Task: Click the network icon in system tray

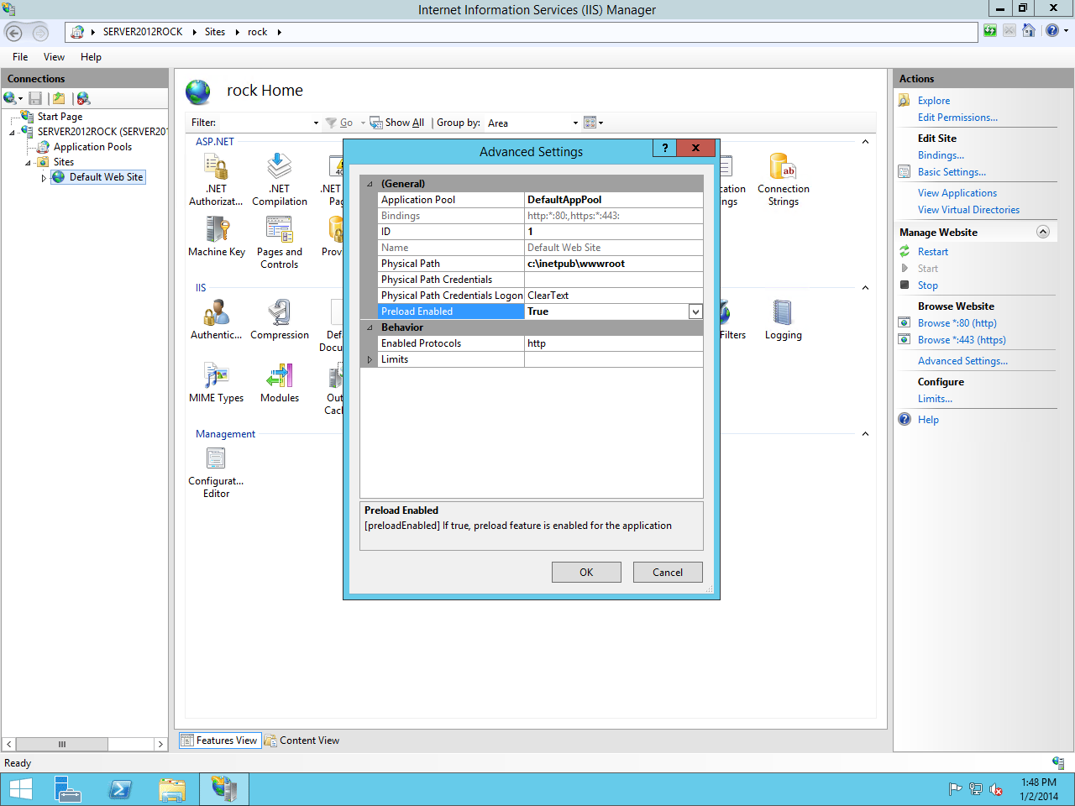Action: point(975,789)
